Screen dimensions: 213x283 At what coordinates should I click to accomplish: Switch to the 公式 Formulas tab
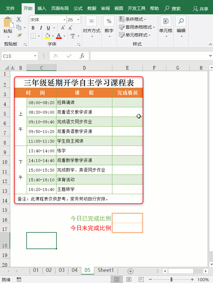tap(78, 8)
